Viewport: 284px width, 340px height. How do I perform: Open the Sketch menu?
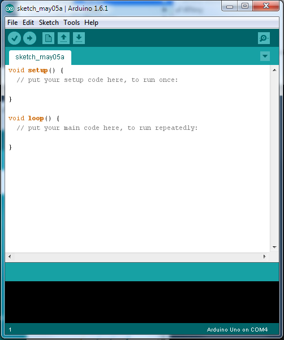point(49,23)
